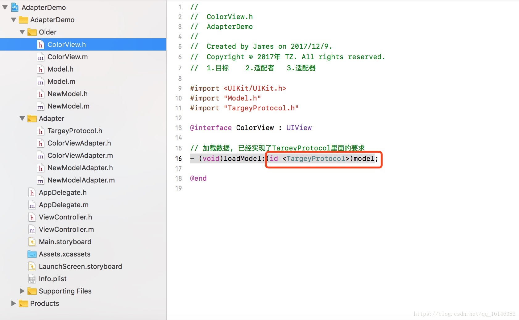Collapse the AdapterDemo group folder
The height and width of the screenshot is (320, 519).
pyautogui.click(x=14, y=20)
